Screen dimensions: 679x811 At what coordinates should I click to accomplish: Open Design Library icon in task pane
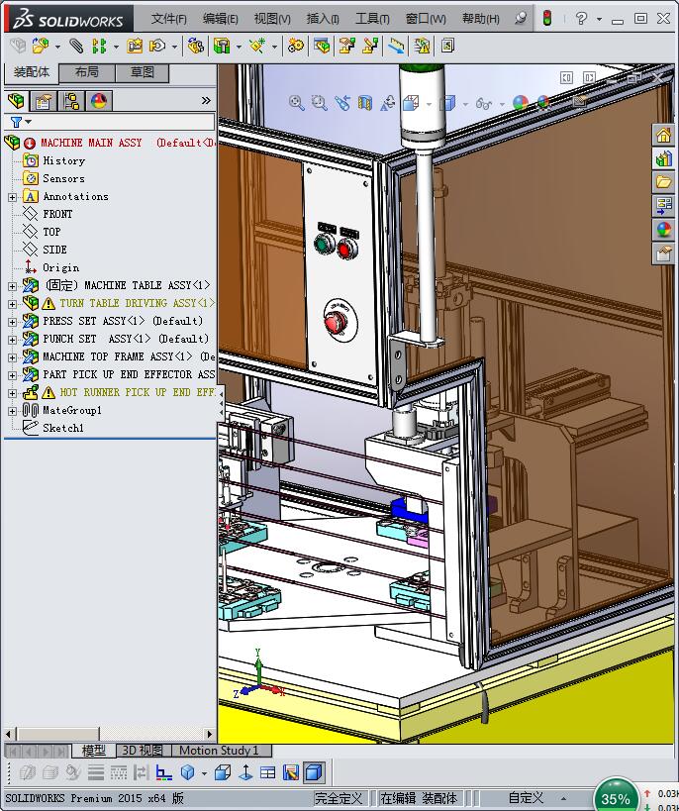tap(663, 158)
